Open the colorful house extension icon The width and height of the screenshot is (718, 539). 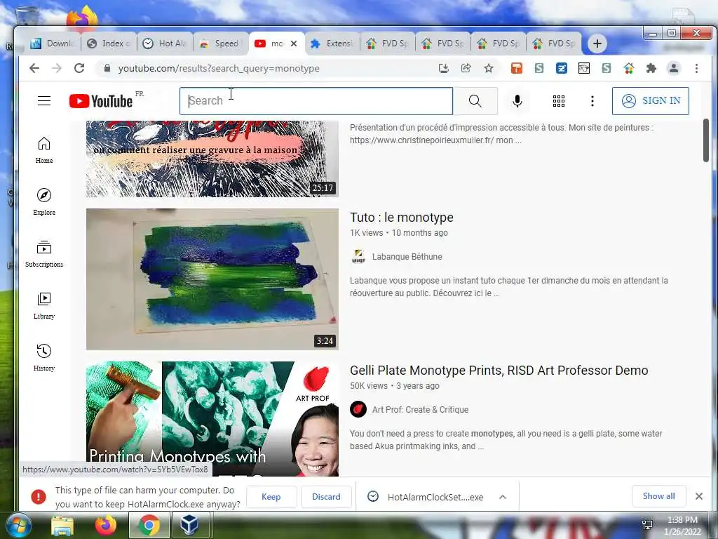click(629, 68)
